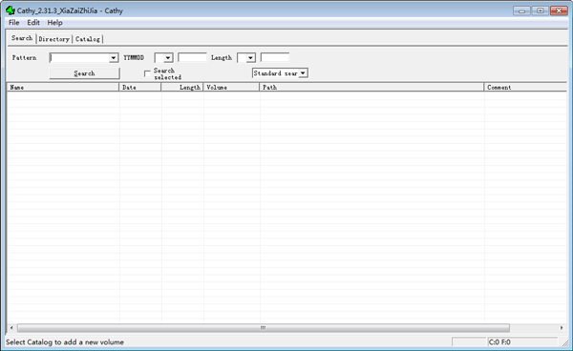Viewport: 573px width, 351px height.
Task: Switch to the Directory tab
Action: coord(54,39)
